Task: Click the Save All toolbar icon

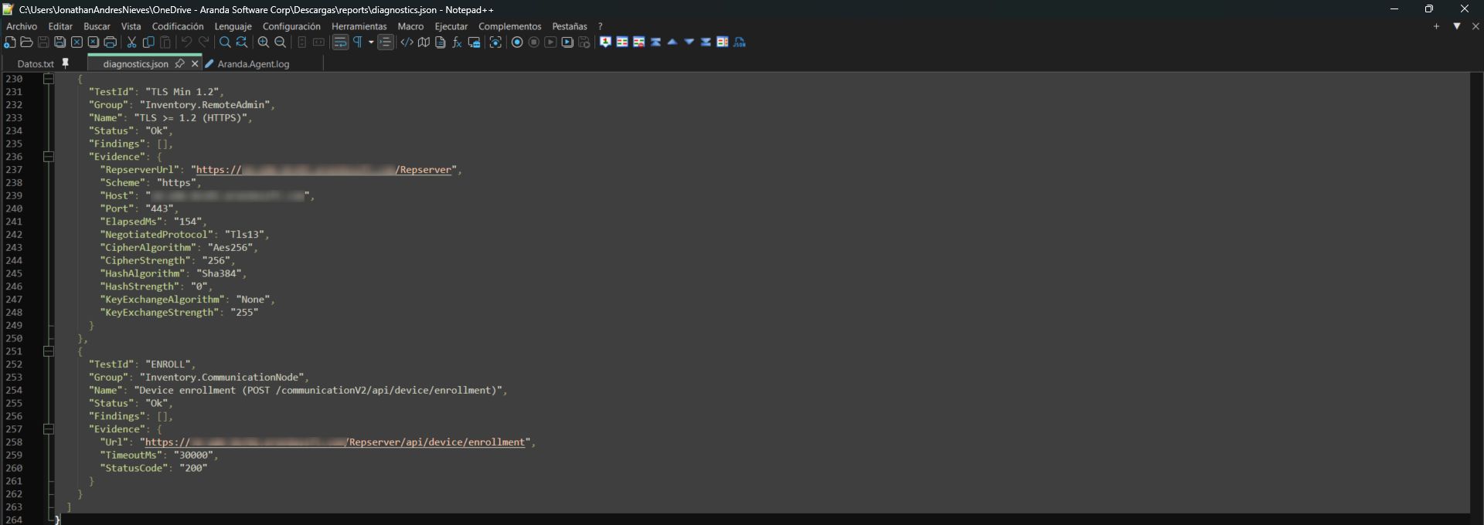Action: (60, 42)
